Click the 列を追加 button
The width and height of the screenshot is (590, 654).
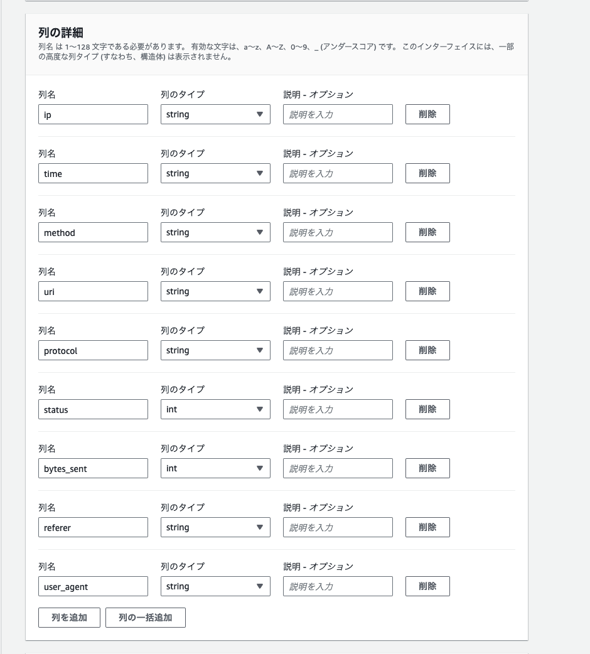pyautogui.click(x=69, y=618)
